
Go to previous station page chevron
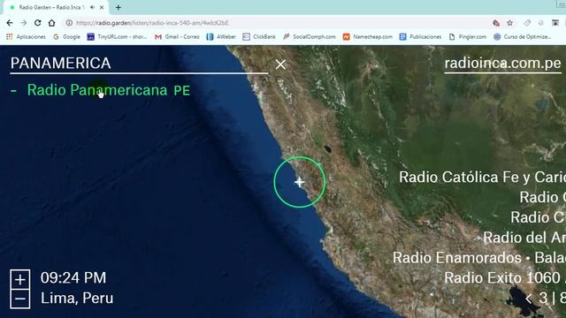click(529, 299)
